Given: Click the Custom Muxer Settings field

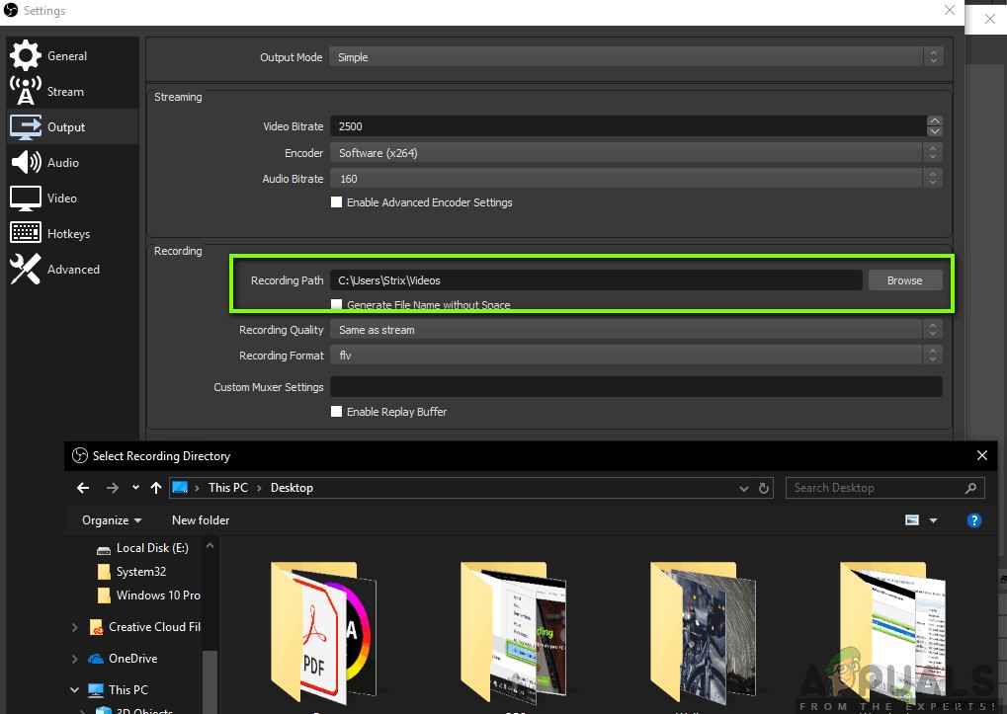Looking at the screenshot, I should (635, 387).
